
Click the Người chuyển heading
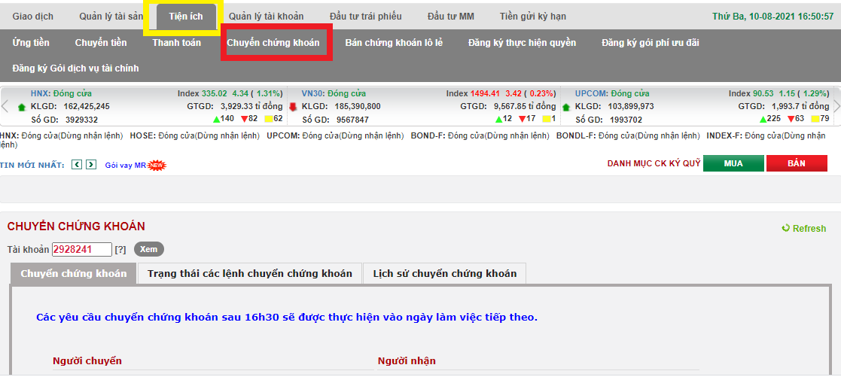[x=87, y=361]
